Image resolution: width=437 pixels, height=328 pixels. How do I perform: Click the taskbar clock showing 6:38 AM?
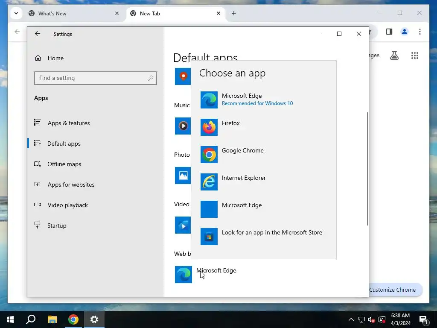(x=400, y=319)
